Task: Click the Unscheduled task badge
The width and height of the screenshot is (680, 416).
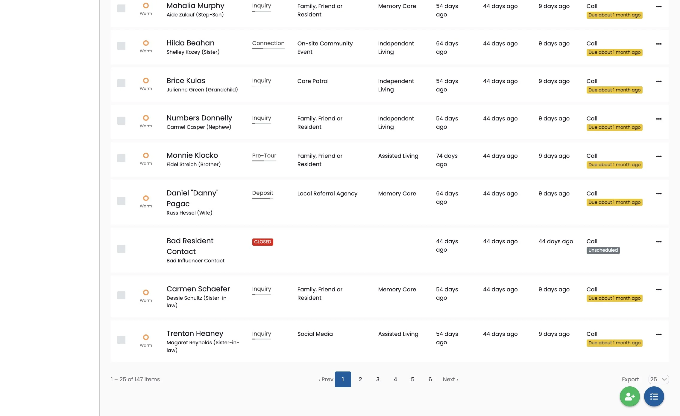Action: pos(603,250)
